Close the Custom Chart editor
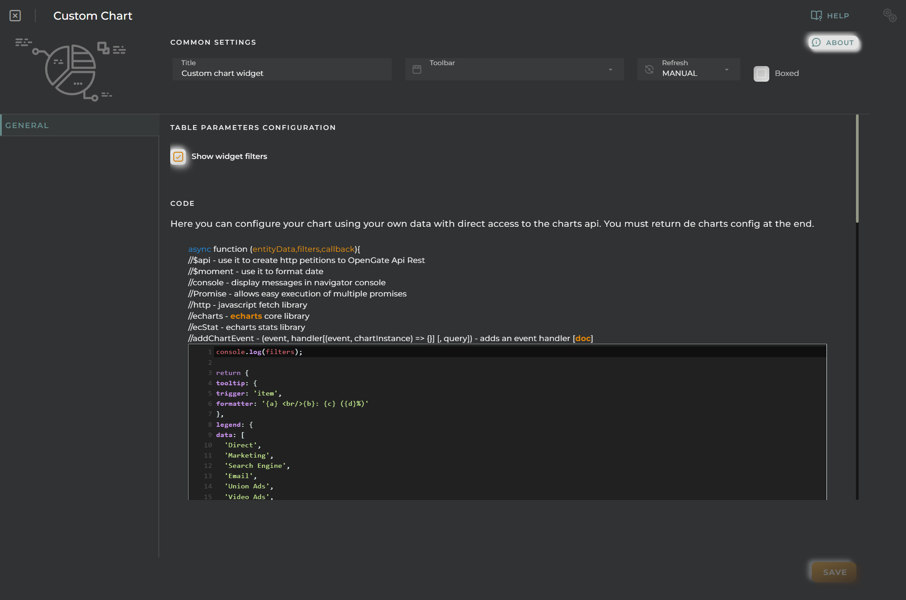 (x=15, y=16)
